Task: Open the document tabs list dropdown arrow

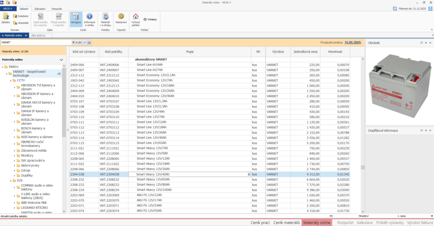Action: [x=432, y=35]
